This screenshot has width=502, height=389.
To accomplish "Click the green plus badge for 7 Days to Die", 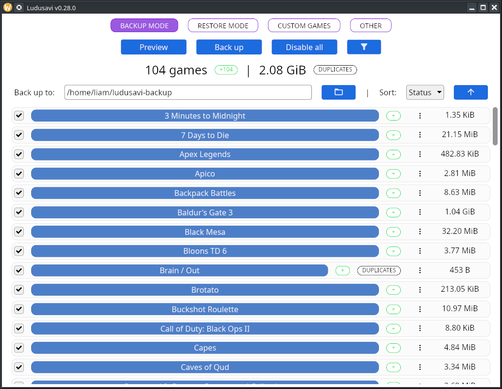I will (x=394, y=135).
